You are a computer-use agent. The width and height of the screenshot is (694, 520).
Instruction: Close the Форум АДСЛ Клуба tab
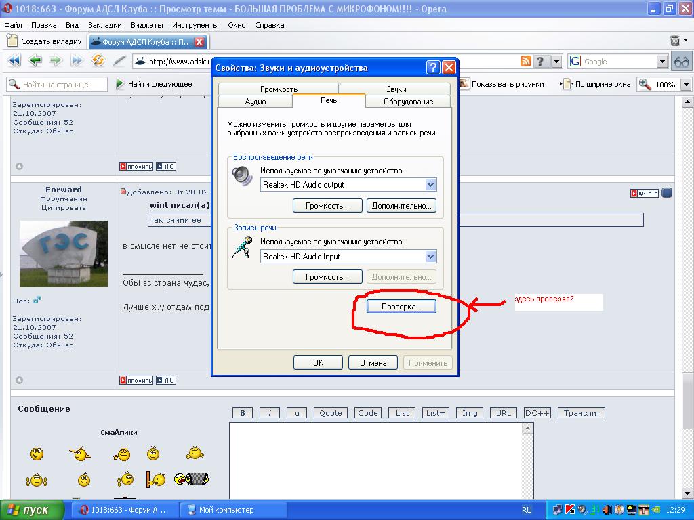click(199, 41)
